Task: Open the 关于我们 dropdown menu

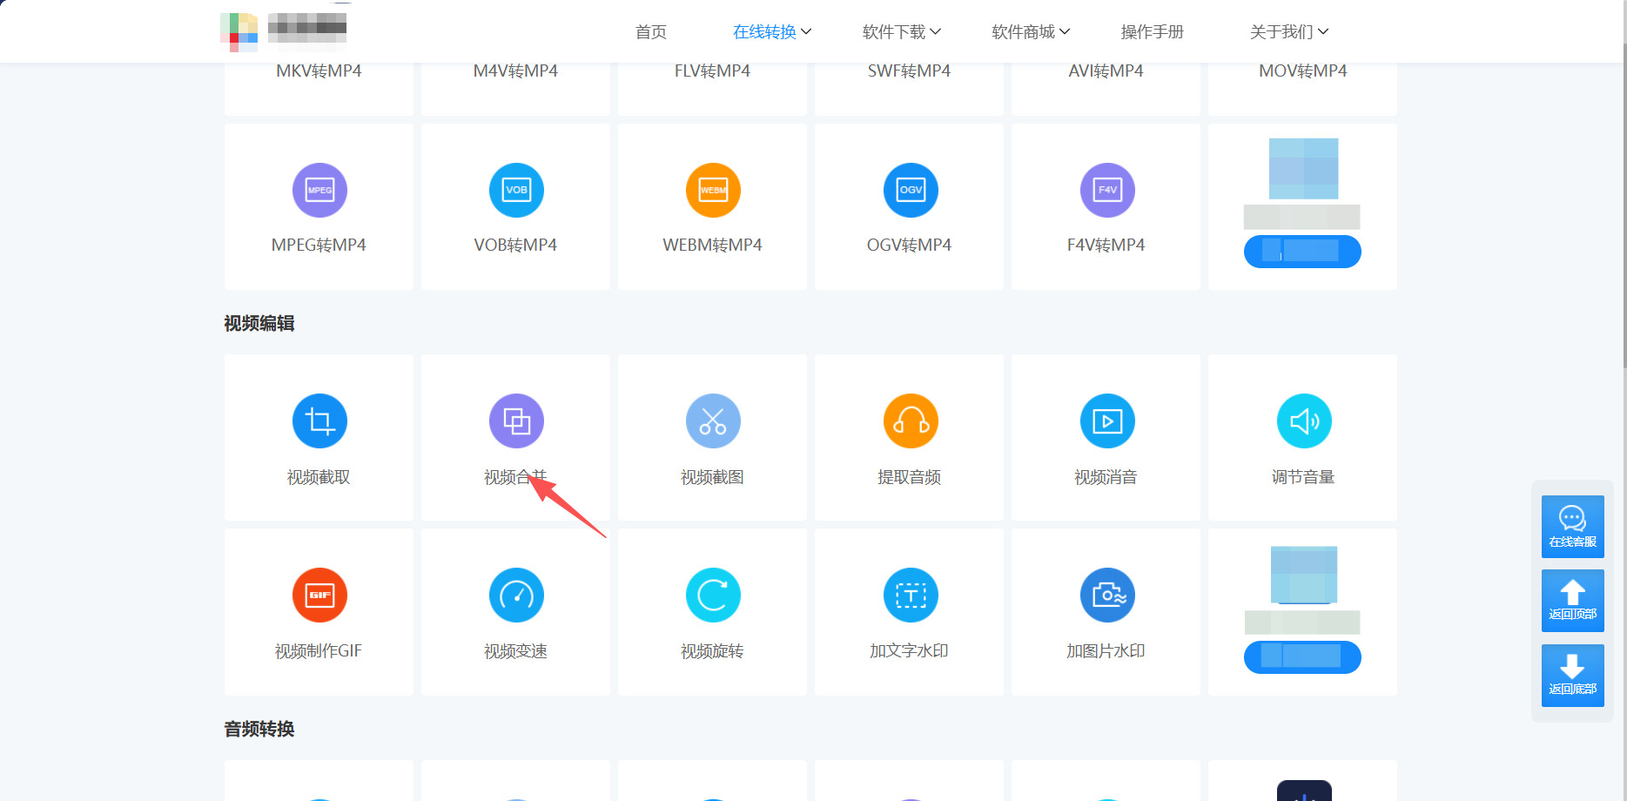Action: tap(1289, 32)
